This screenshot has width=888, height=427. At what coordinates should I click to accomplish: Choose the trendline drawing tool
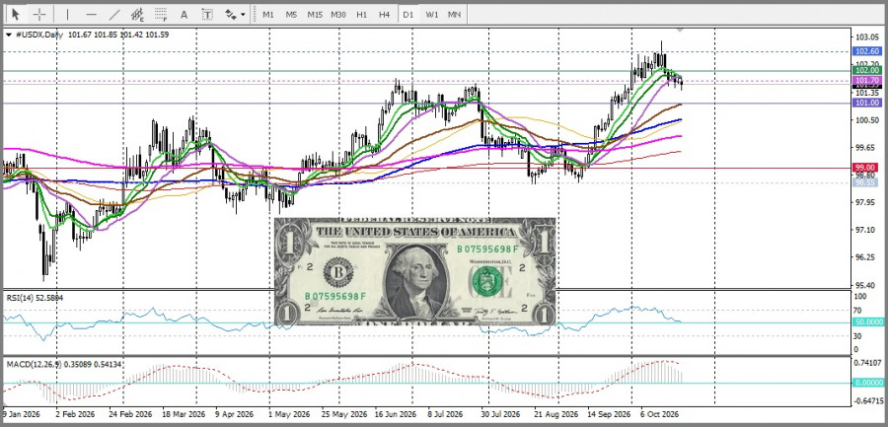(x=114, y=14)
